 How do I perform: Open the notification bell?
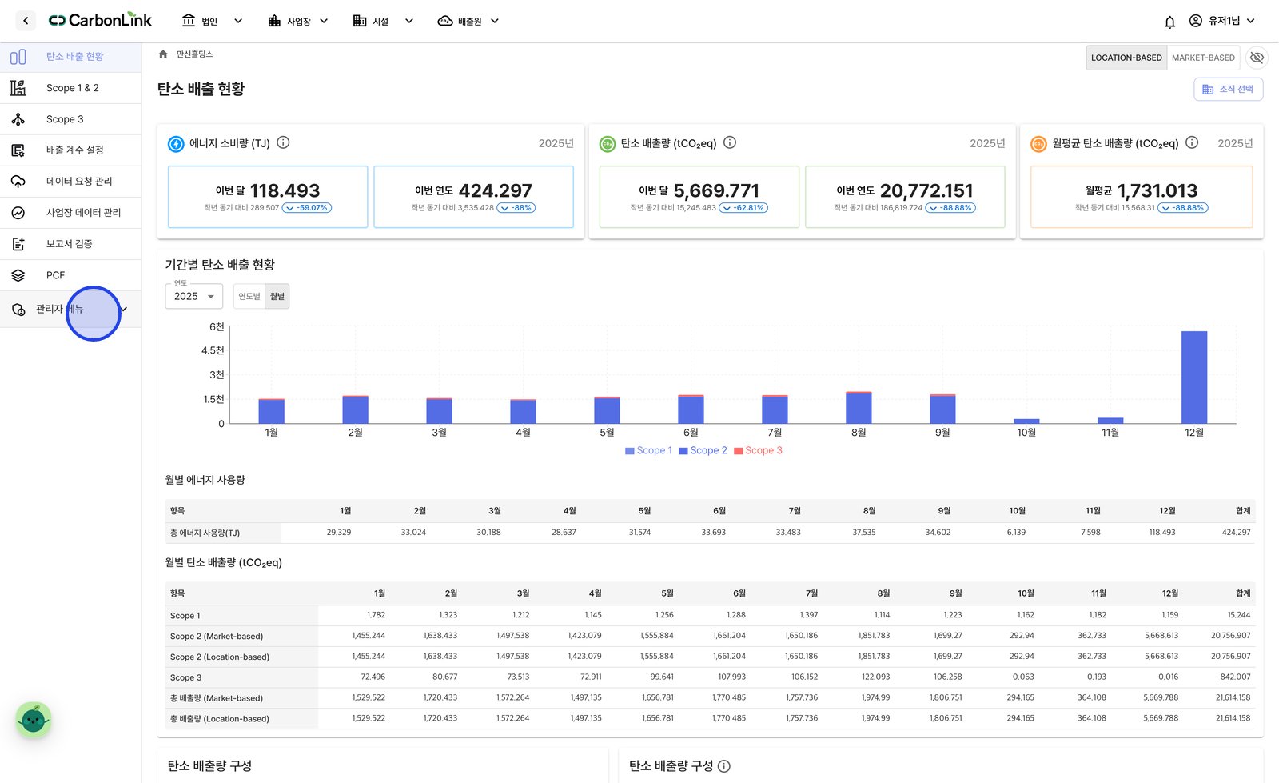(1169, 22)
